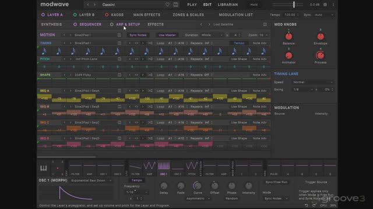Open the Modulation List tab

point(235,15)
